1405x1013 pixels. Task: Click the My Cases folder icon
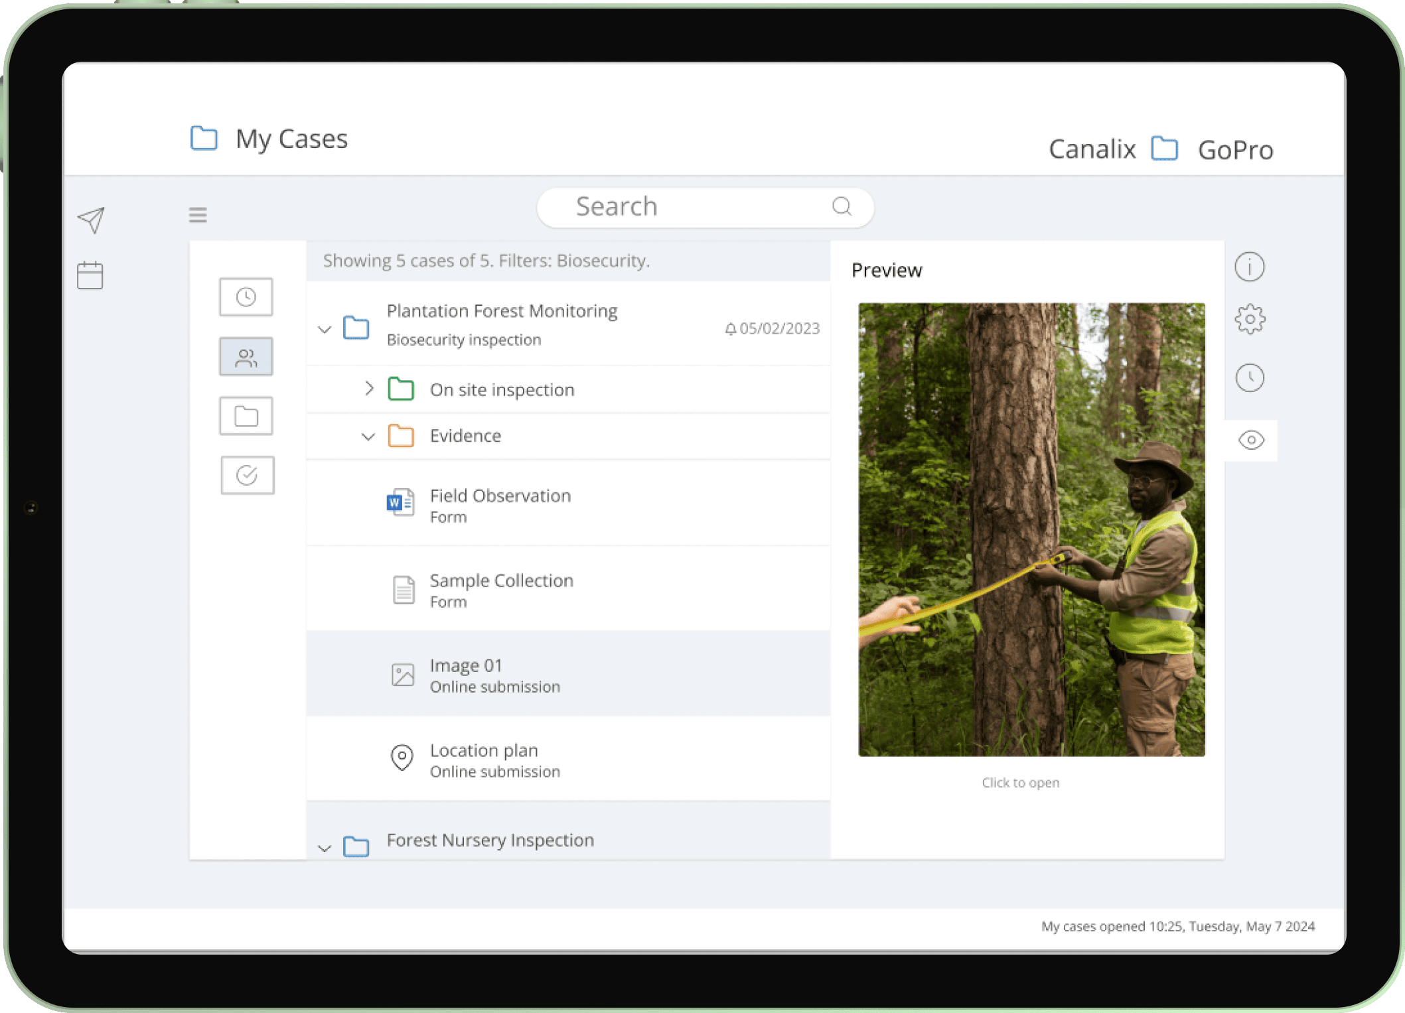204,138
